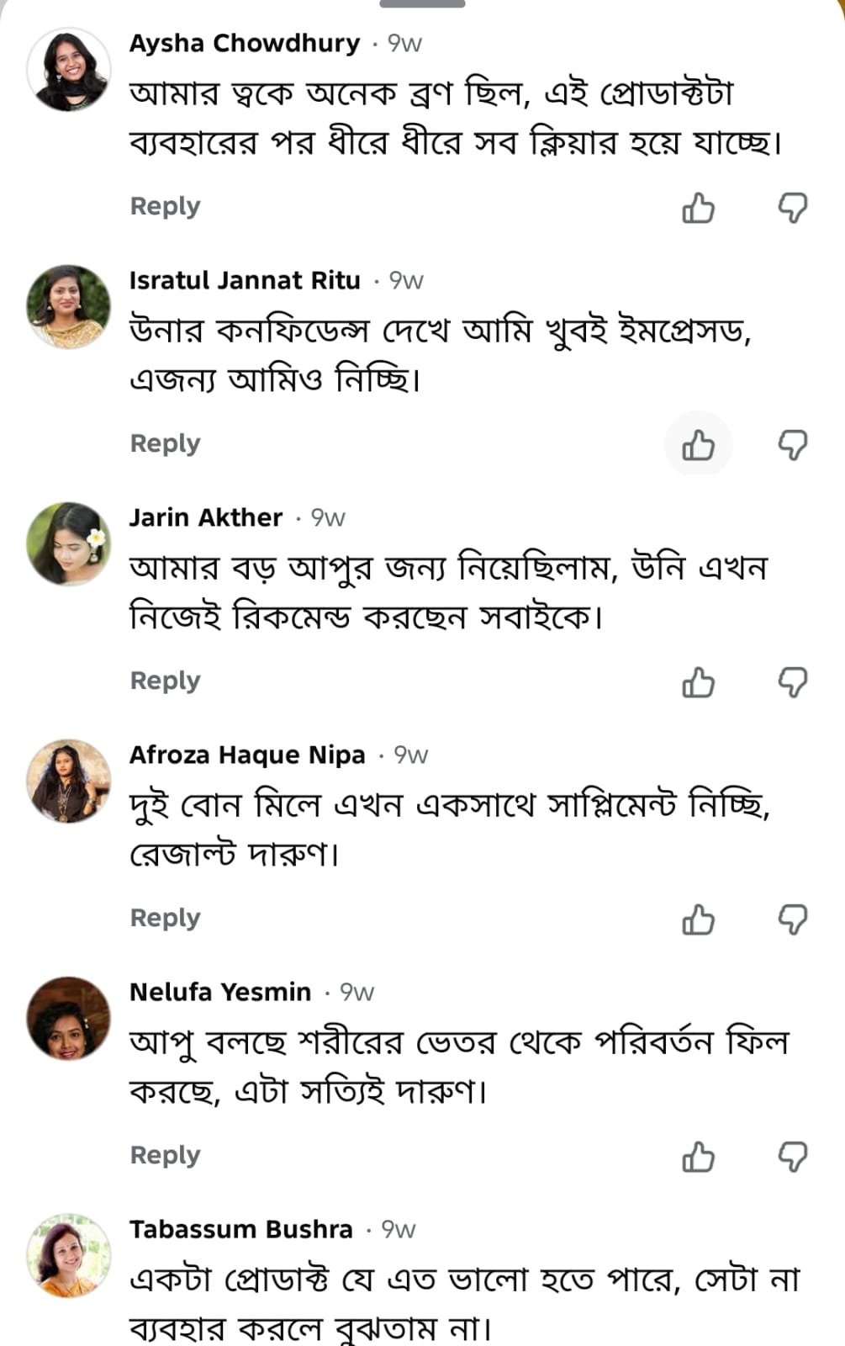Screen dimensions: 845x1346
Task: Tap Tabassum Bushra's username
Action: pyautogui.click(x=240, y=1229)
